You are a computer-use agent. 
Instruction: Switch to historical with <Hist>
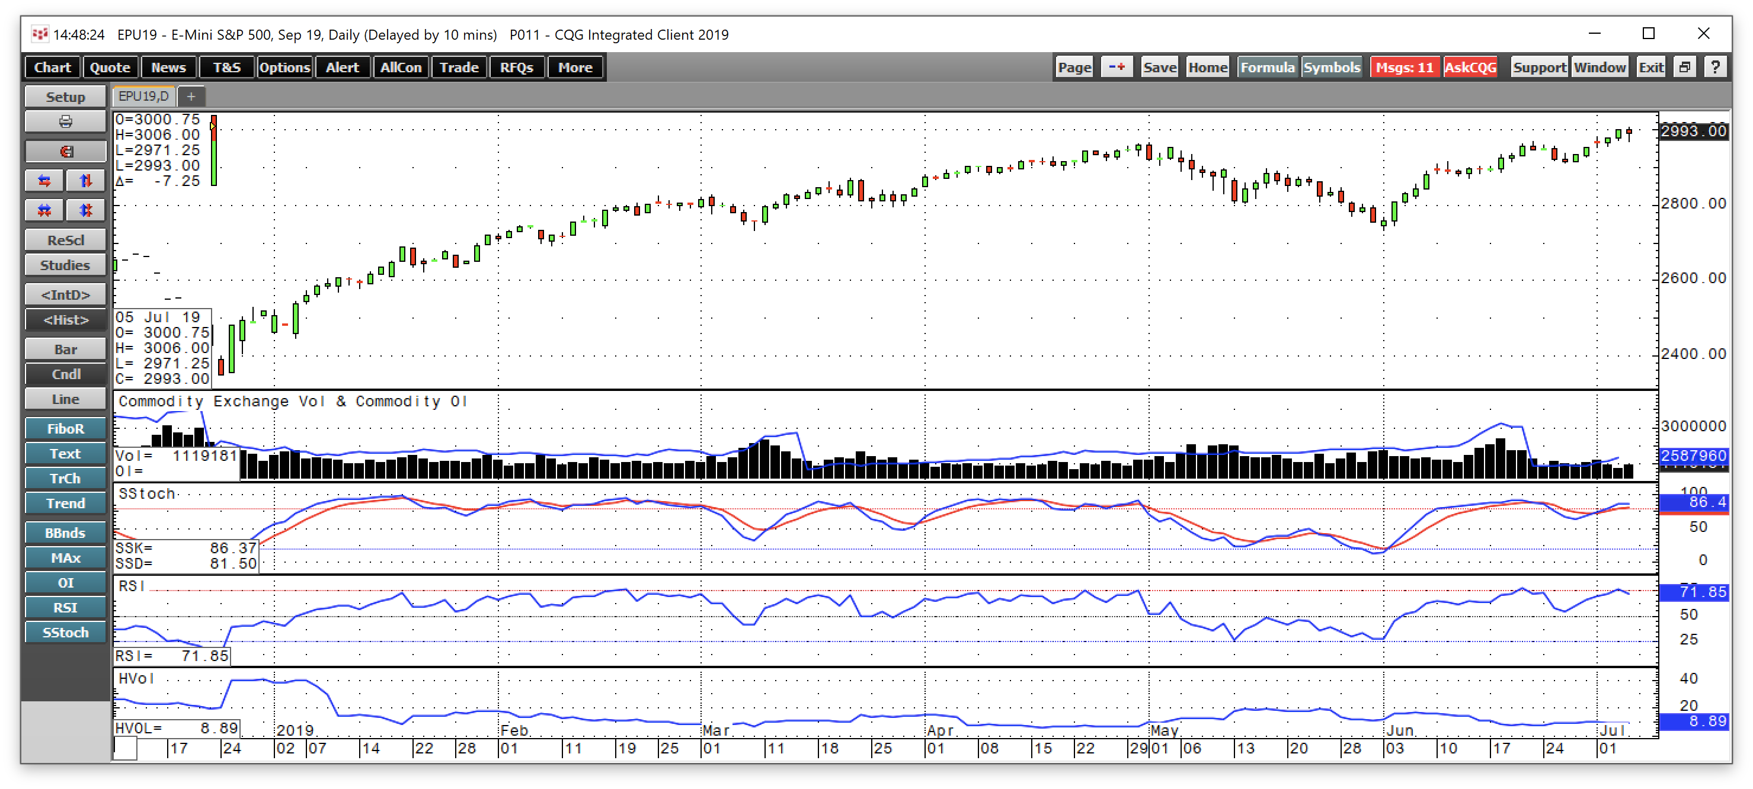click(x=65, y=320)
